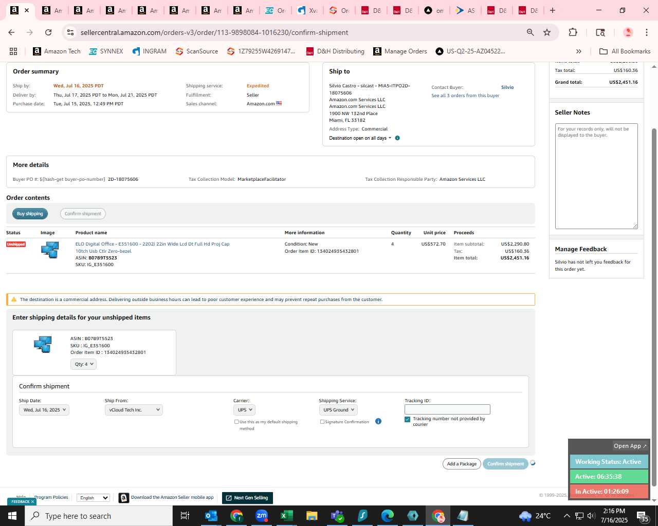Open Outlook from the taskbar
Screen dimensions: 658x526
[211, 516]
